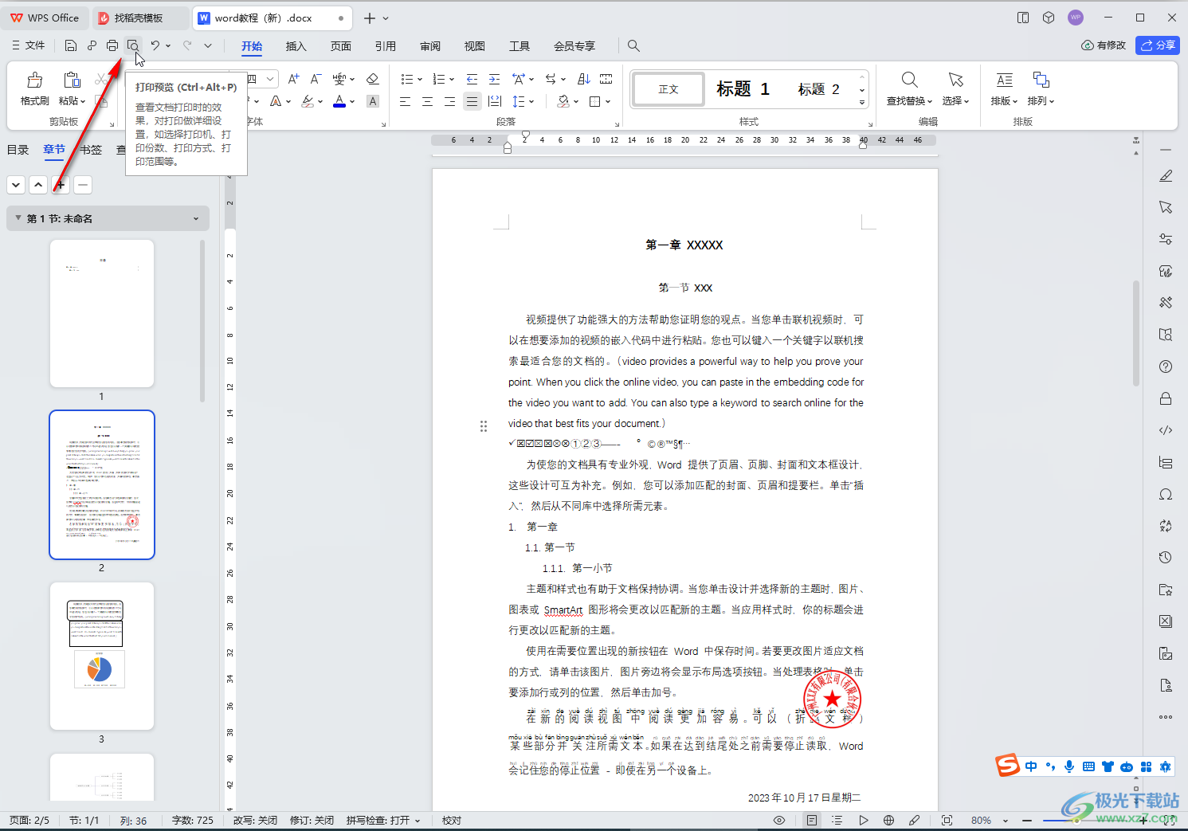This screenshot has height=831, width=1188.
Task: Open the pen annotation tool in right sidebar
Action: click(1166, 175)
